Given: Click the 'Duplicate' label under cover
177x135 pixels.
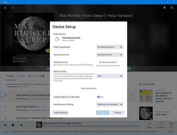Looking at the screenshot, I should tap(16, 56).
